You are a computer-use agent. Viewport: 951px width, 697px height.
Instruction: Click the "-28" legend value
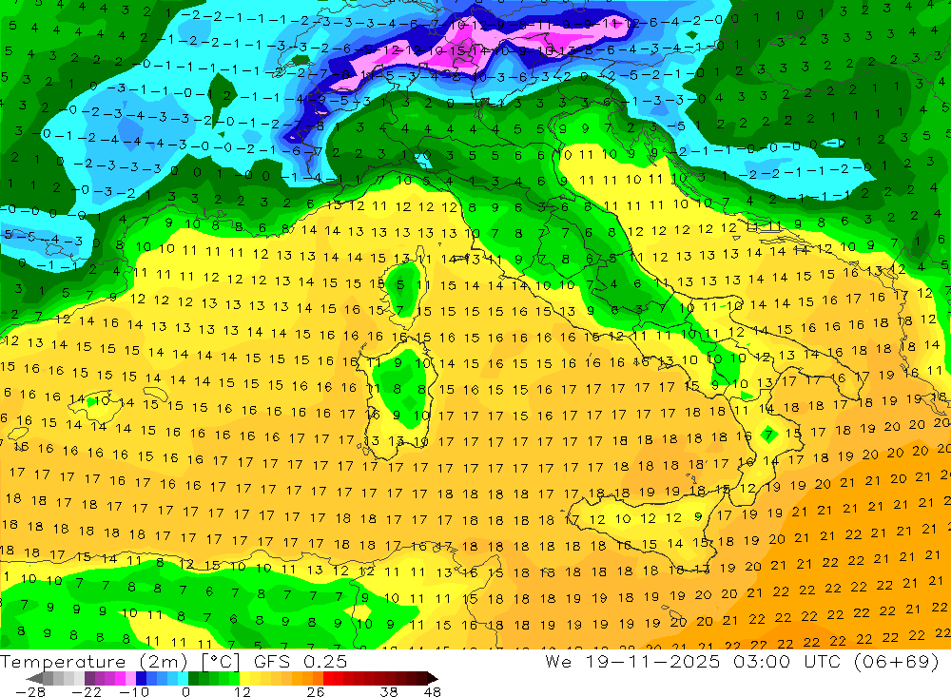[x=30, y=692]
